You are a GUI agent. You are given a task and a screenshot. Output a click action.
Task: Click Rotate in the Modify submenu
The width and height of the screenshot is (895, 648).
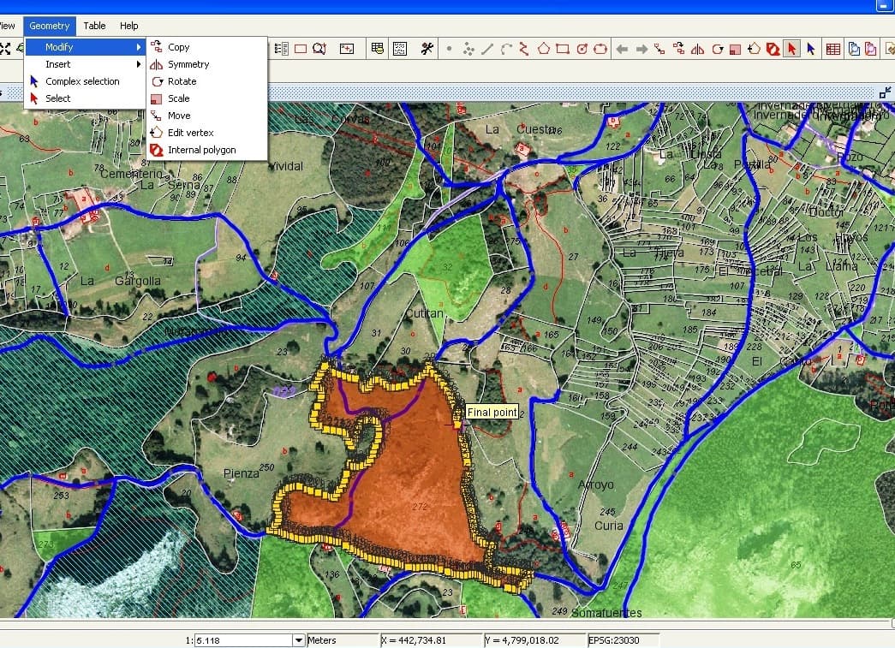pyautogui.click(x=206, y=81)
